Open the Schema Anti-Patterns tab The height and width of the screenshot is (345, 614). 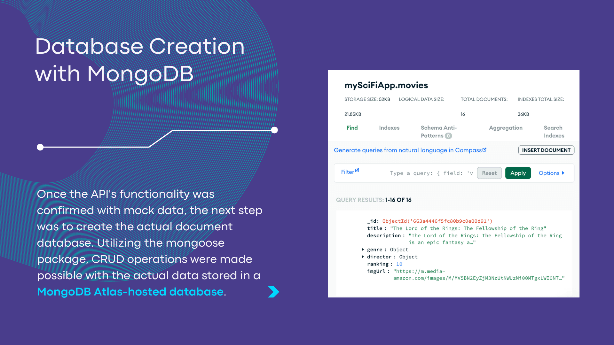pos(439,132)
